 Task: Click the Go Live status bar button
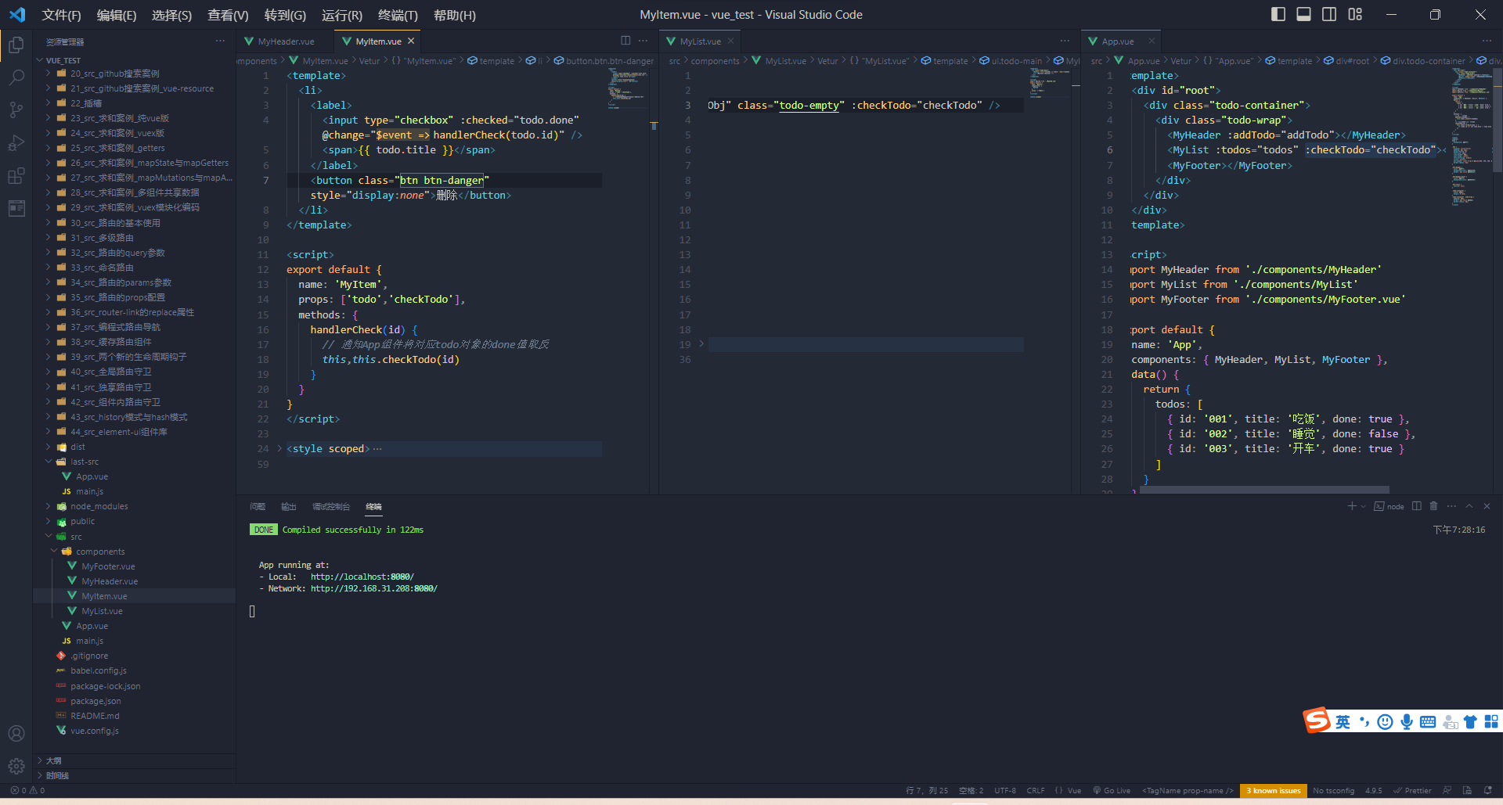(x=1112, y=791)
